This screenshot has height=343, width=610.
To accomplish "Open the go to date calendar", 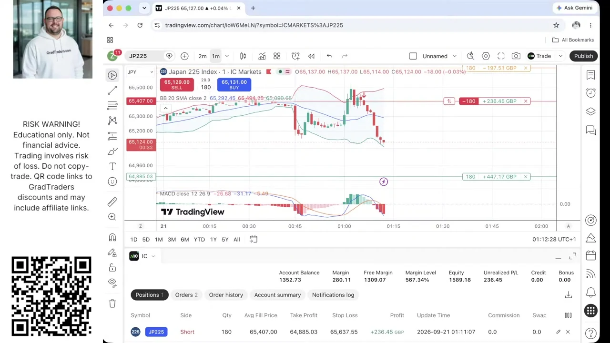I will coord(254,239).
